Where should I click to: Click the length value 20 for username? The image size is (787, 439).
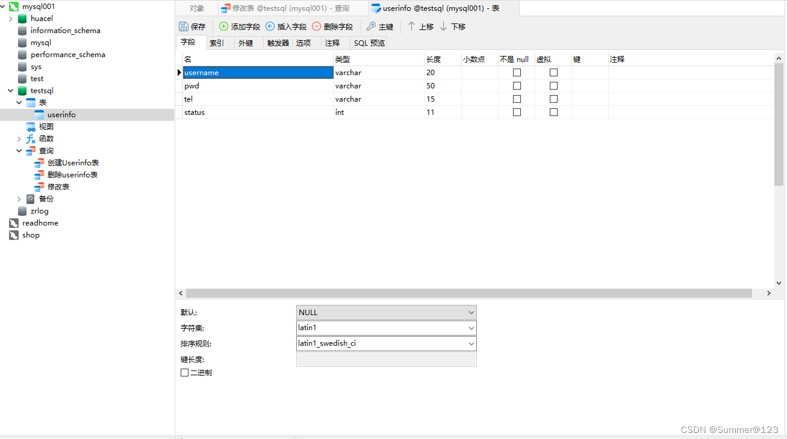(x=443, y=72)
